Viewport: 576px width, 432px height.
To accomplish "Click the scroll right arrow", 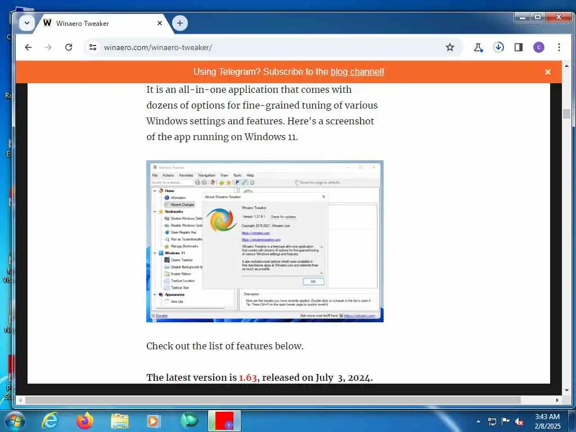I will (x=557, y=400).
